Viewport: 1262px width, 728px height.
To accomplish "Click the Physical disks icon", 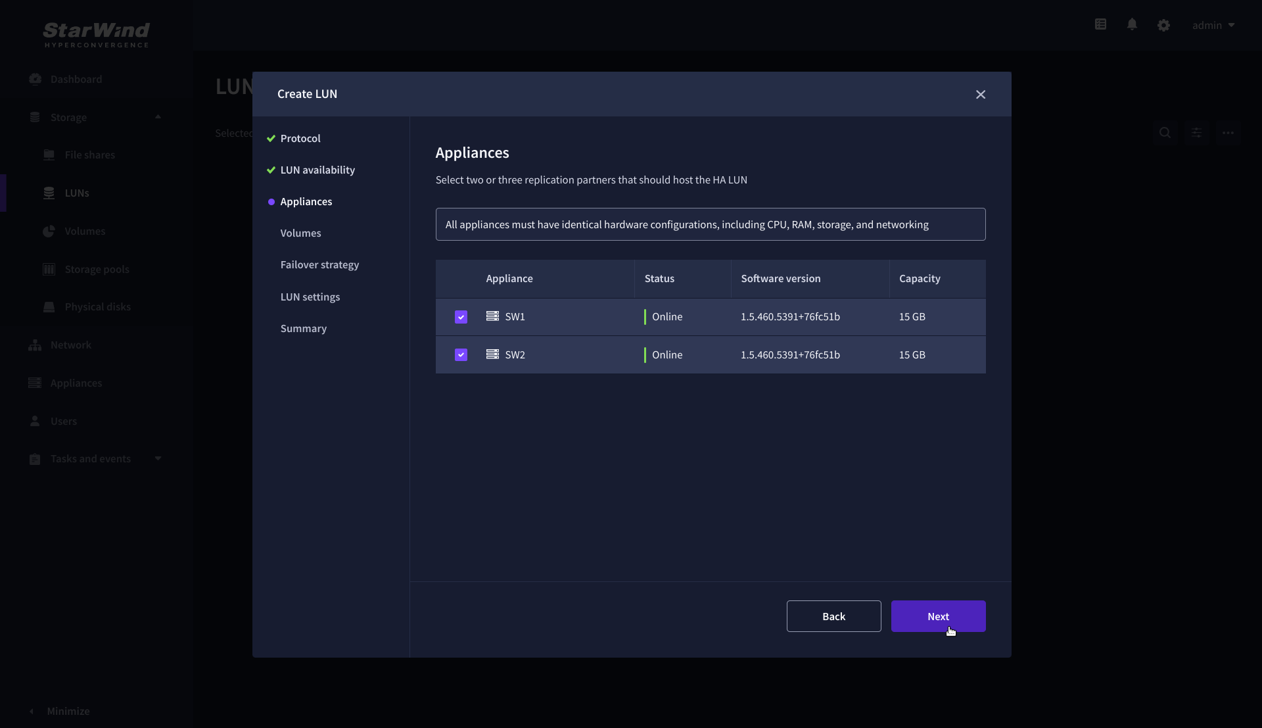I will [49, 306].
